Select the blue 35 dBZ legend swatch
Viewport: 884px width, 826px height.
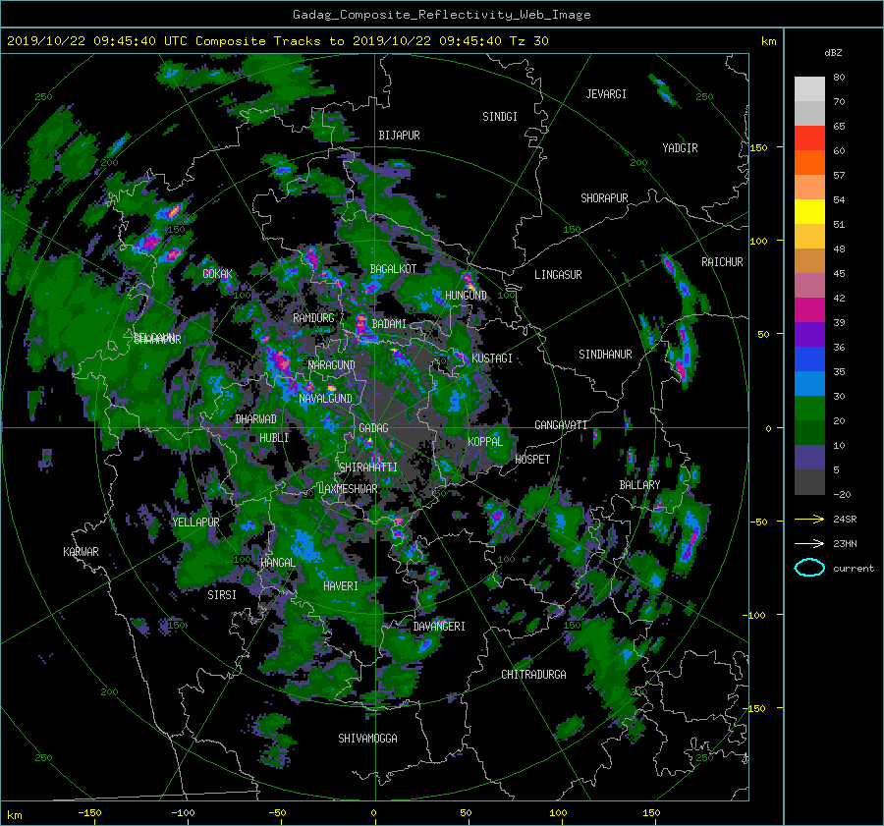809,359
